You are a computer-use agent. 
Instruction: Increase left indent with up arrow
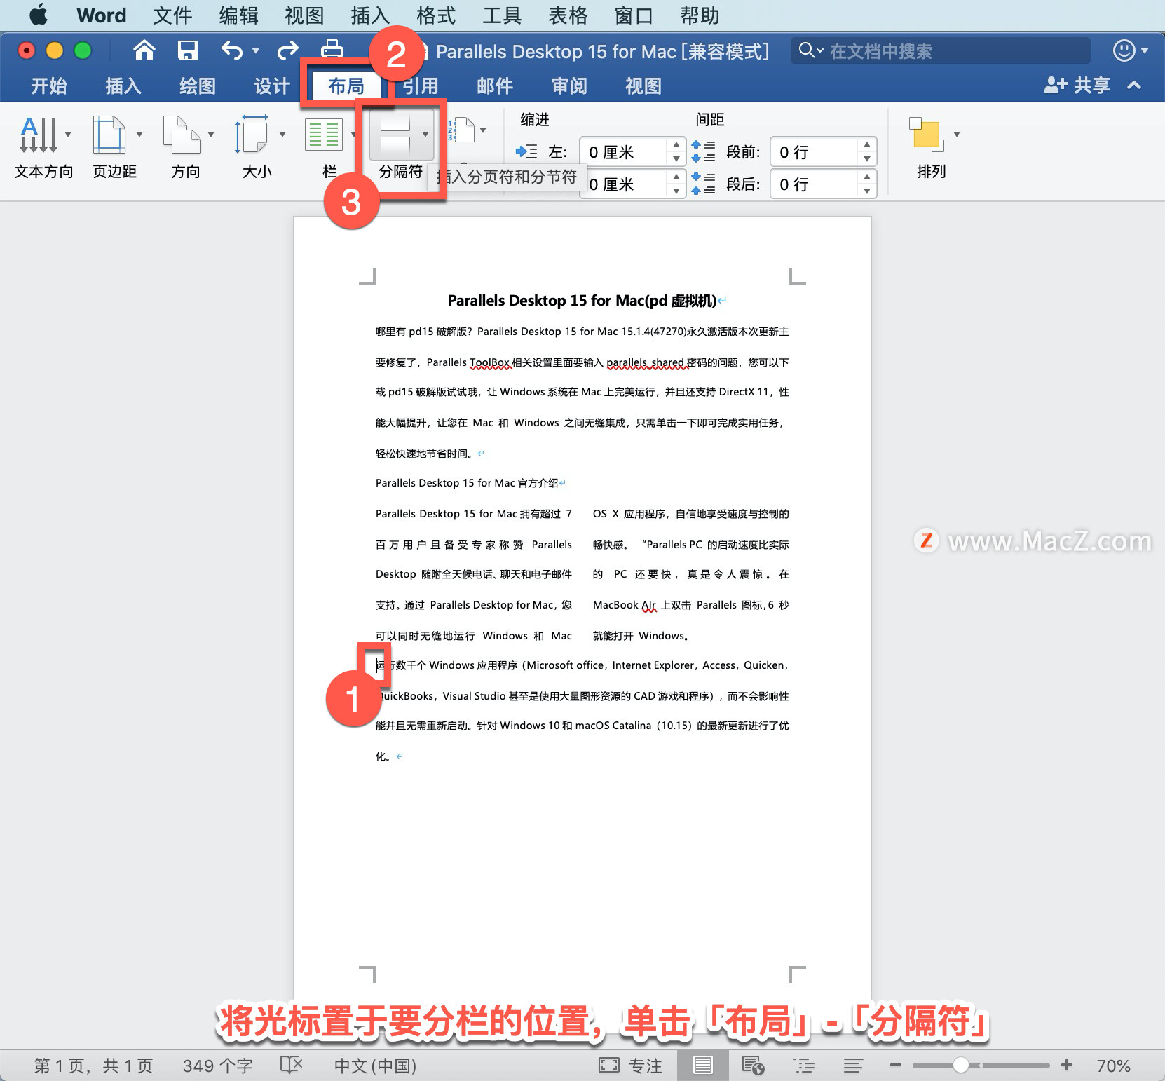[676, 144]
